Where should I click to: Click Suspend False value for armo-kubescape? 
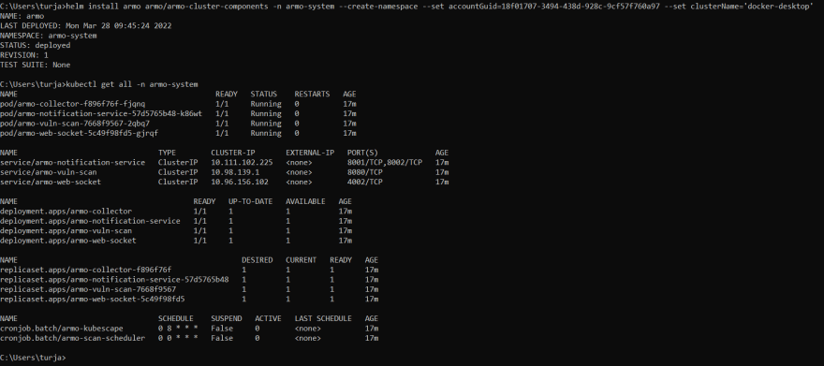point(222,329)
